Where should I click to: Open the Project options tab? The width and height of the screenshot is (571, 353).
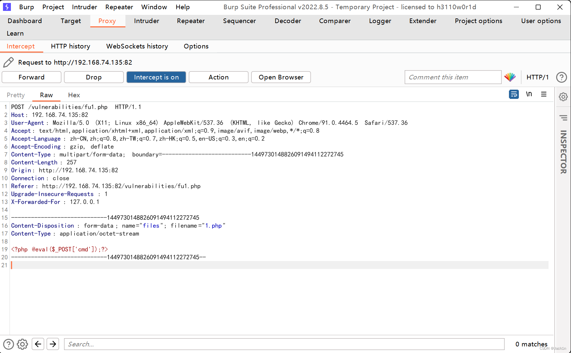479,21
